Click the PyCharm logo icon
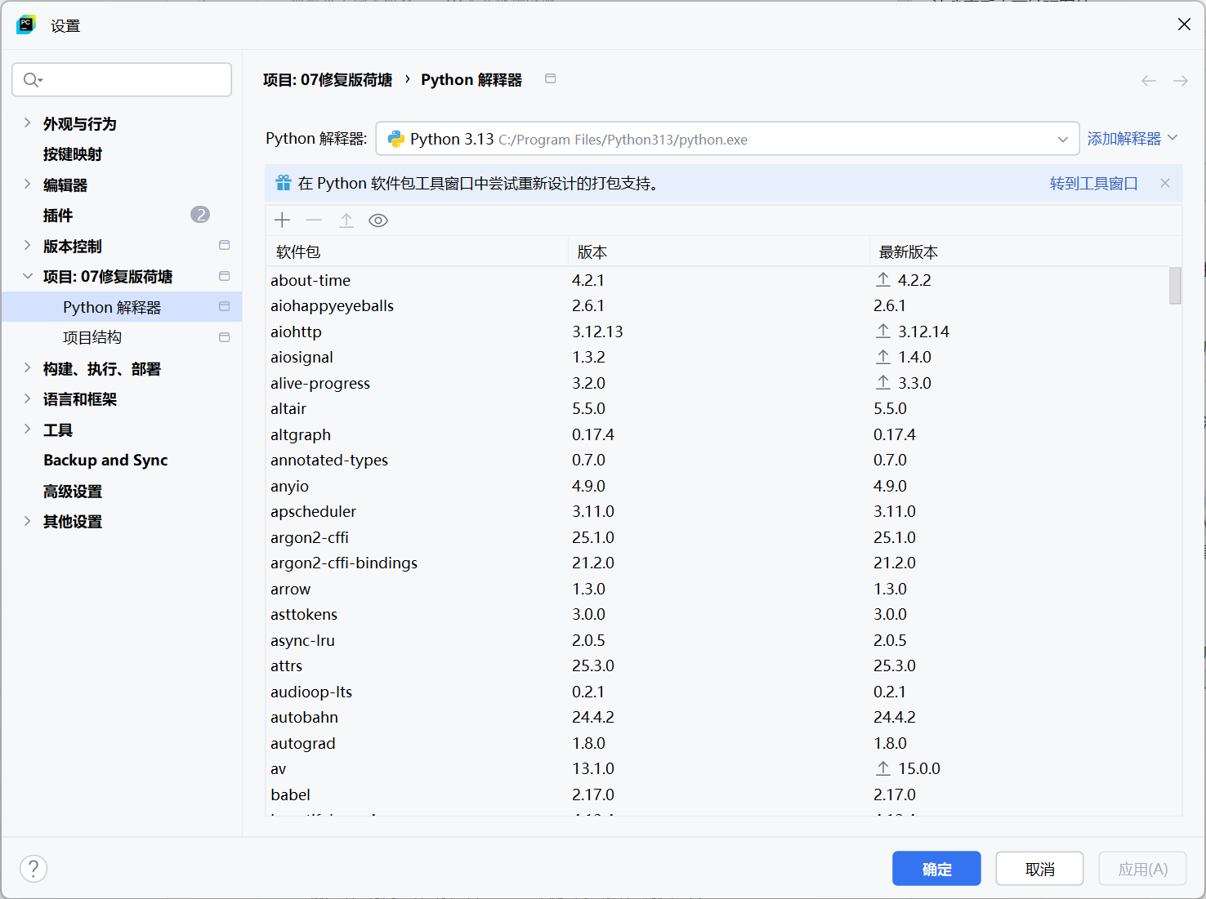The height and width of the screenshot is (899, 1206). [26, 24]
